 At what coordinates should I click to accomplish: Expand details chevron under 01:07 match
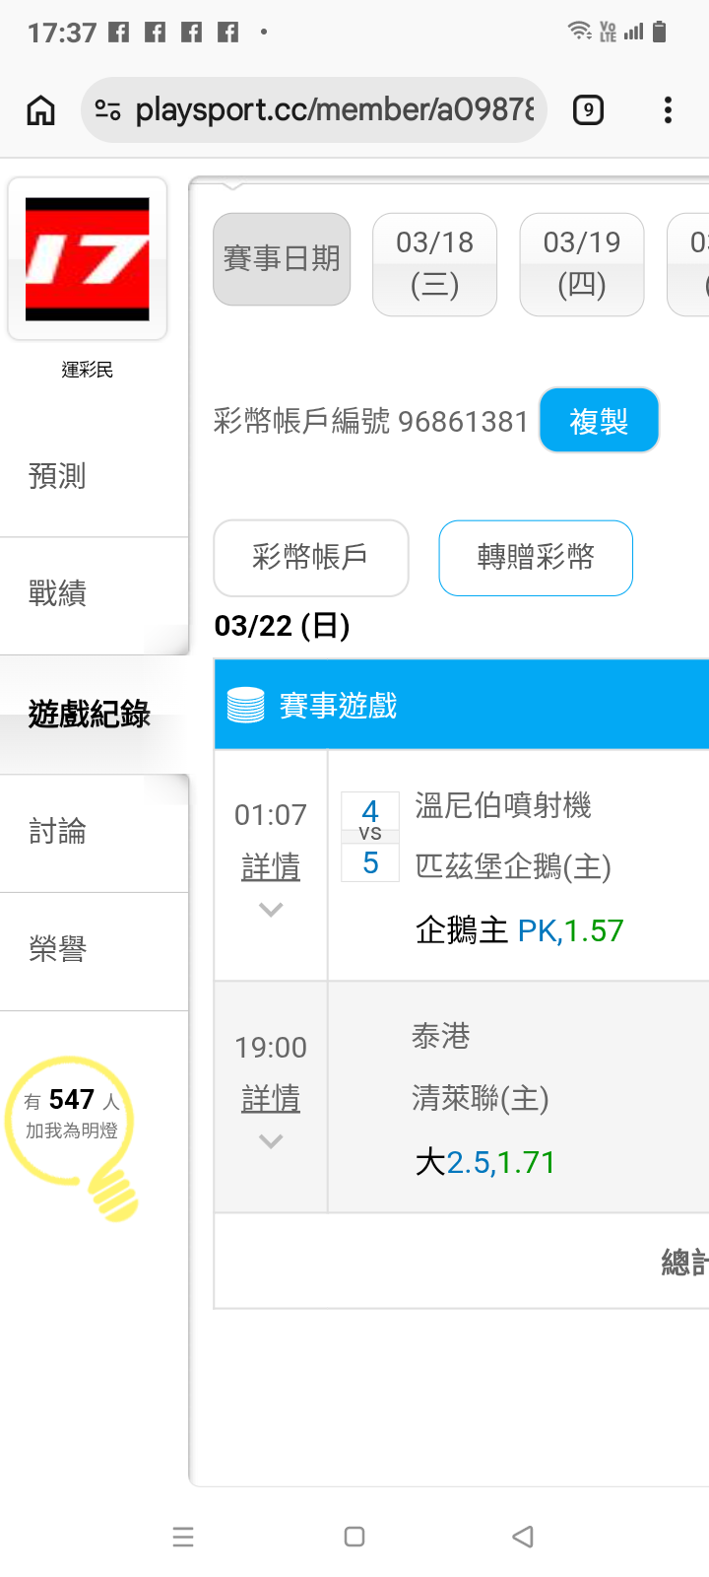pyautogui.click(x=271, y=910)
